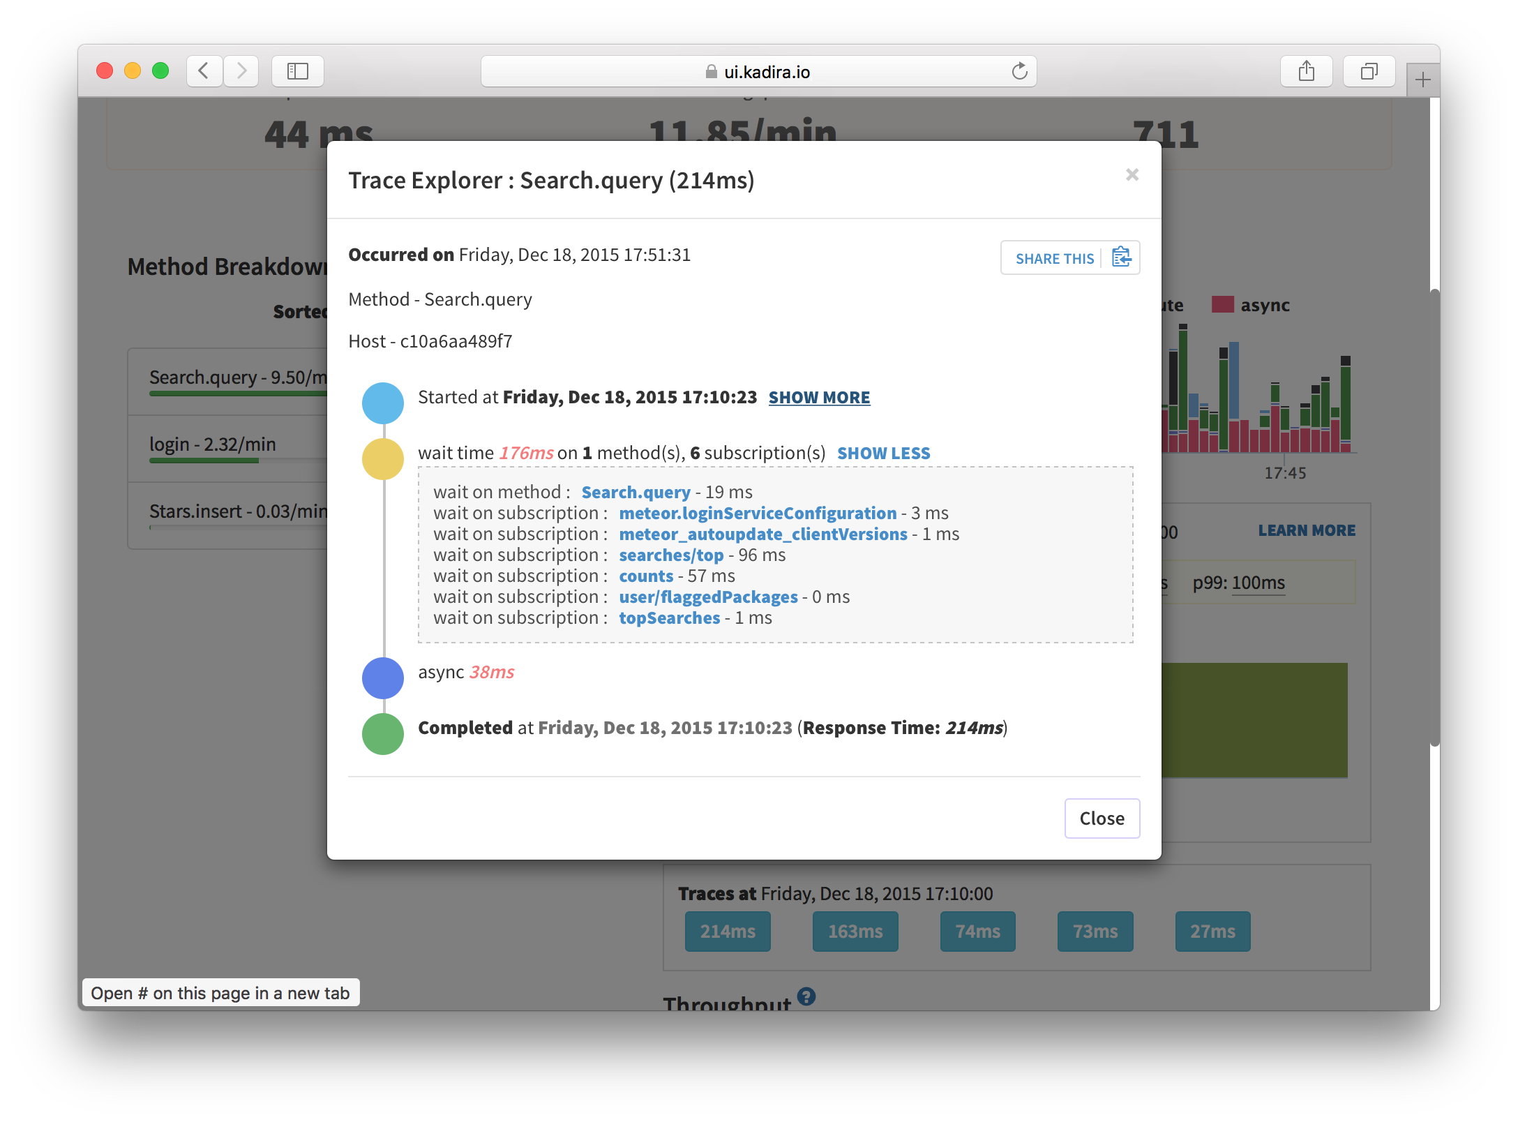
Task: Open the Safari share menu icon
Action: 1306,71
